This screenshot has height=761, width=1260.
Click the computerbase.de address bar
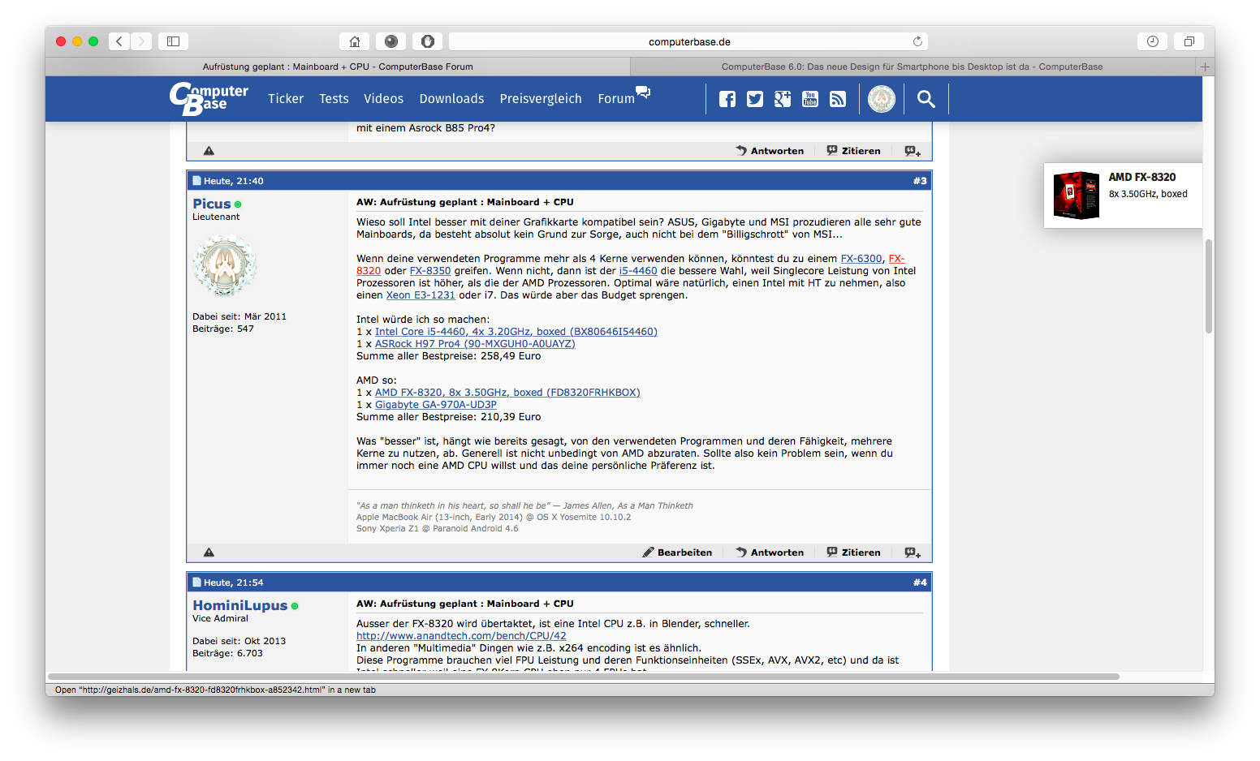pyautogui.click(x=688, y=41)
